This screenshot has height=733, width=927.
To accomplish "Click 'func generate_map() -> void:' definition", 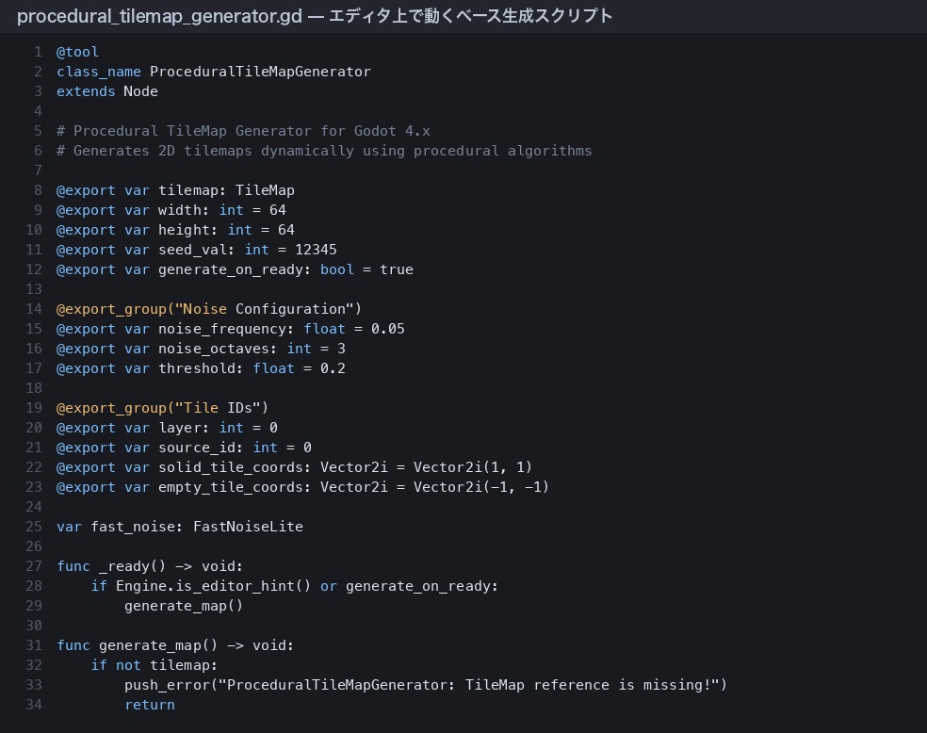I will pyautogui.click(x=175, y=646).
